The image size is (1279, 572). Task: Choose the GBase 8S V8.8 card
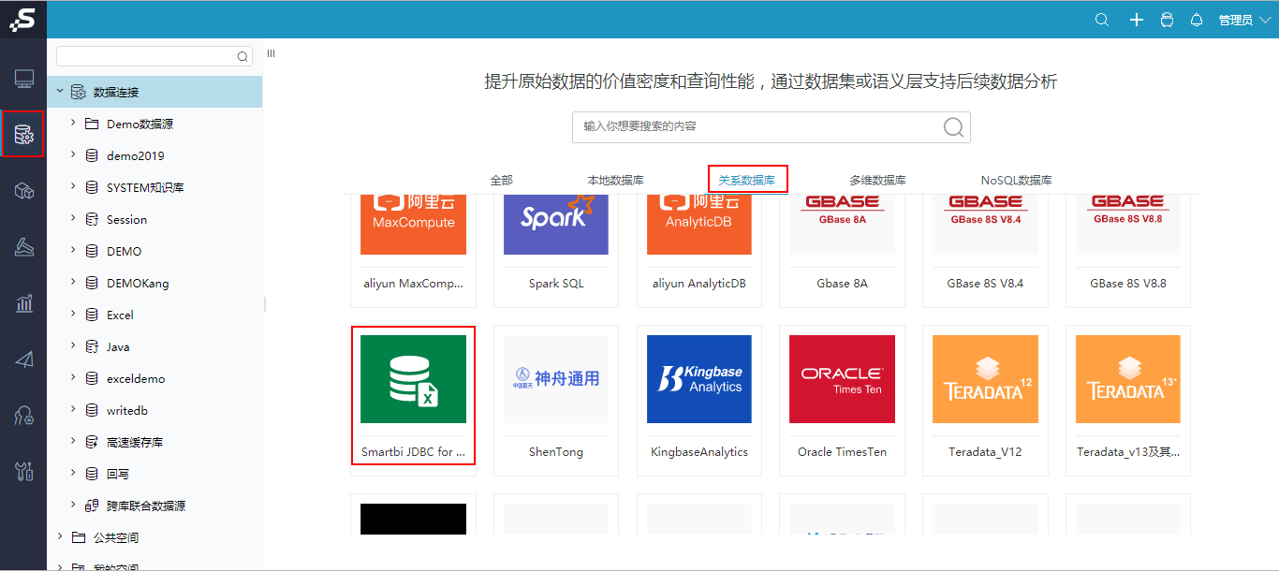[1128, 249]
